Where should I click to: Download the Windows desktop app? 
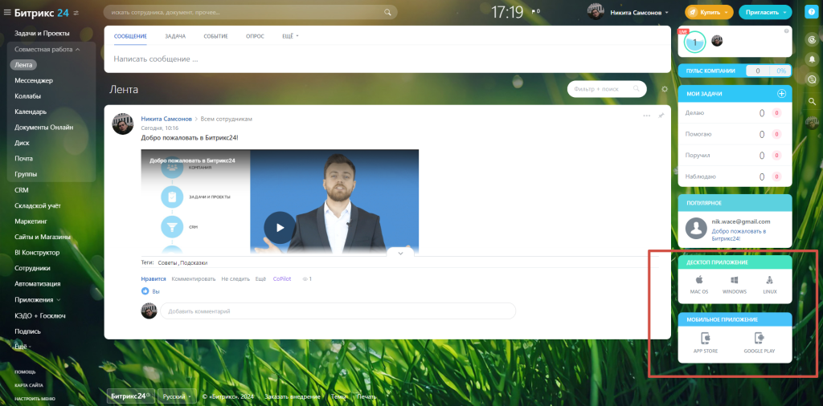pyautogui.click(x=734, y=285)
